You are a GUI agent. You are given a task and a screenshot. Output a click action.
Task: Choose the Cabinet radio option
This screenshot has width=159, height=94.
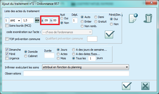26,56
